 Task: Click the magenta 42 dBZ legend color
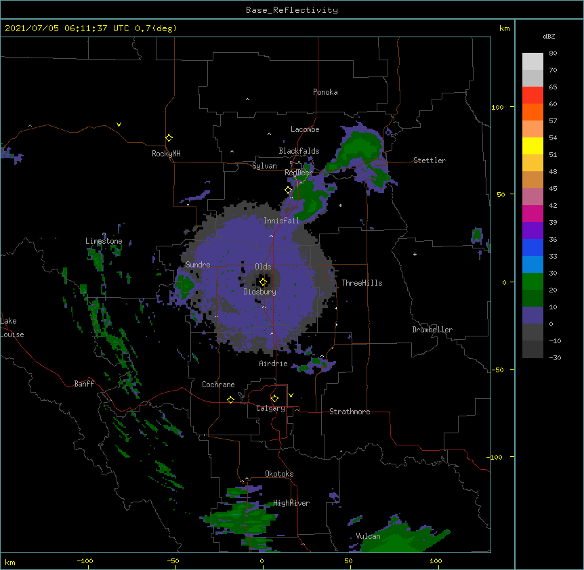(533, 213)
